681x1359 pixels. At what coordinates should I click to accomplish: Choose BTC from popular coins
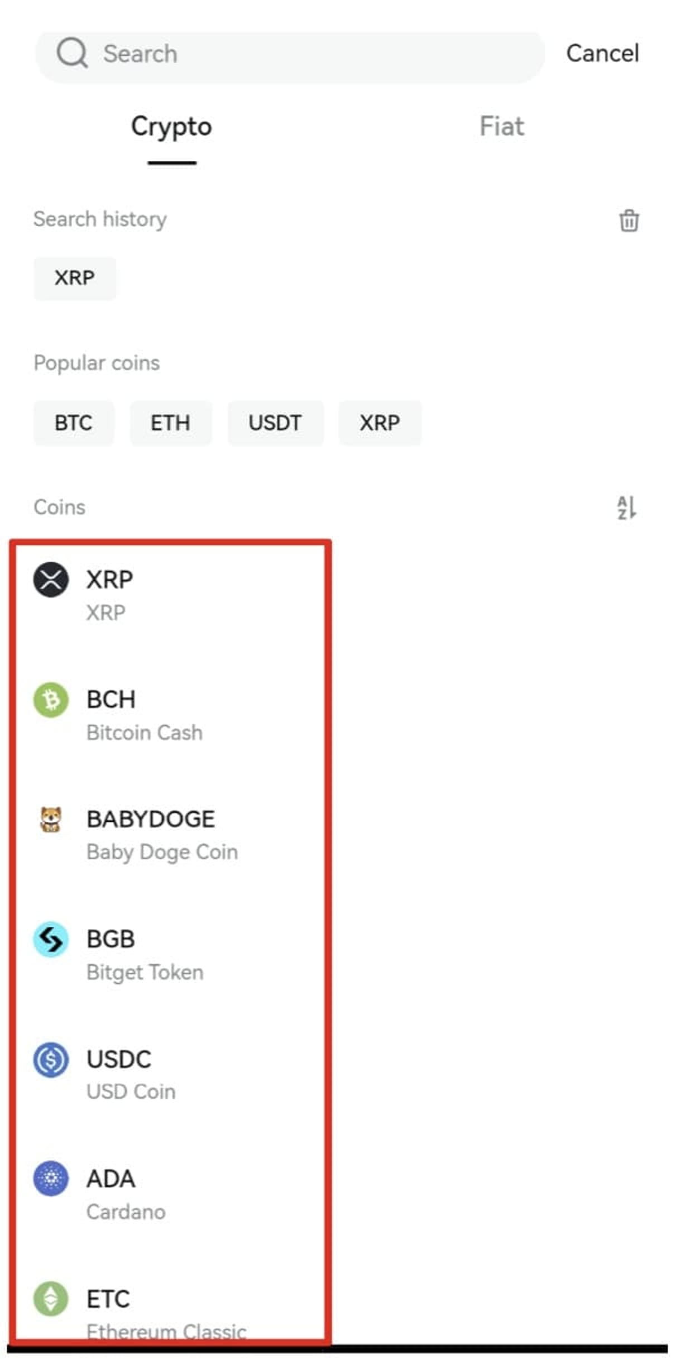(x=74, y=423)
